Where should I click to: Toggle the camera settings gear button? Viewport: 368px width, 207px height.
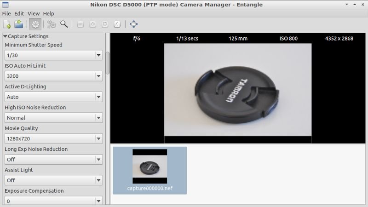coord(35,24)
